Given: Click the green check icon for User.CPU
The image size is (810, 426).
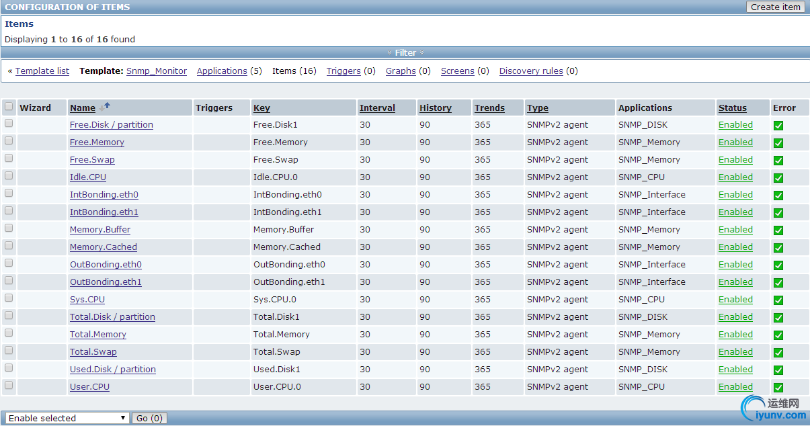Looking at the screenshot, I should pyautogui.click(x=778, y=387).
